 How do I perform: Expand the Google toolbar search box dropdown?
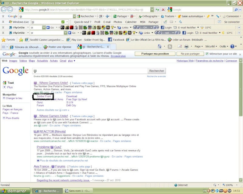click(74, 16)
